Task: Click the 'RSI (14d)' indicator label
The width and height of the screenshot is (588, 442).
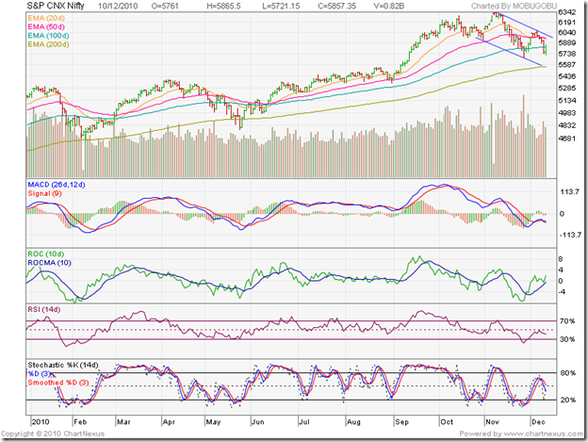Action: click(44, 309)
